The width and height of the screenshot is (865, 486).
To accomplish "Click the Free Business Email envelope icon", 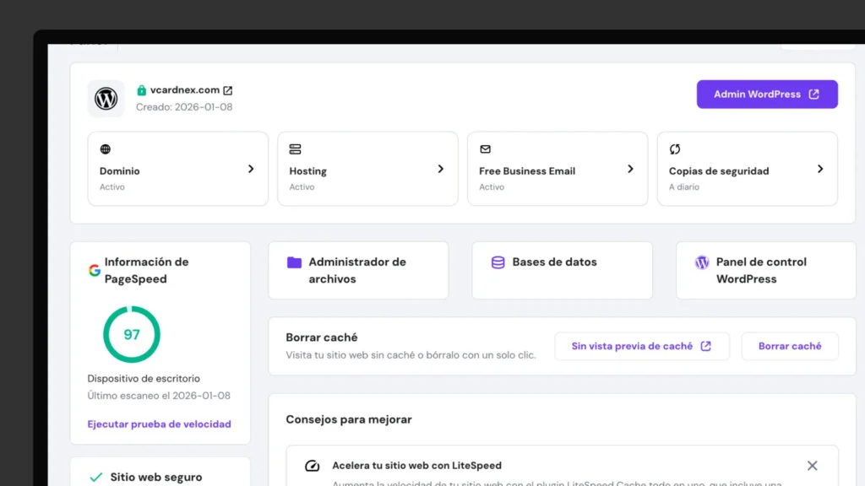I will [485, 148].
